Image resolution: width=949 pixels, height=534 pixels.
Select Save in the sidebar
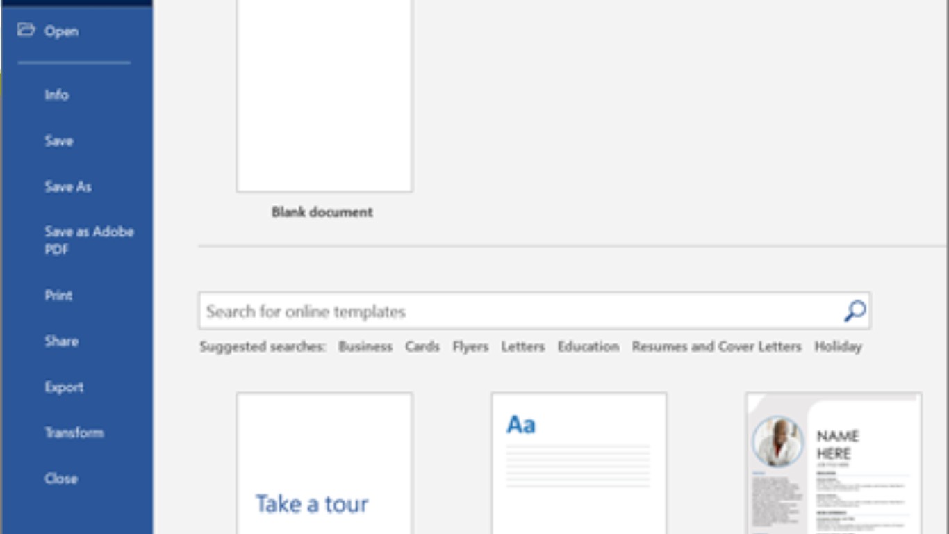59,141
